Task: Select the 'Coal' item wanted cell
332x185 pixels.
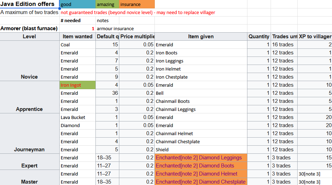Action: (x=78, y=45)
